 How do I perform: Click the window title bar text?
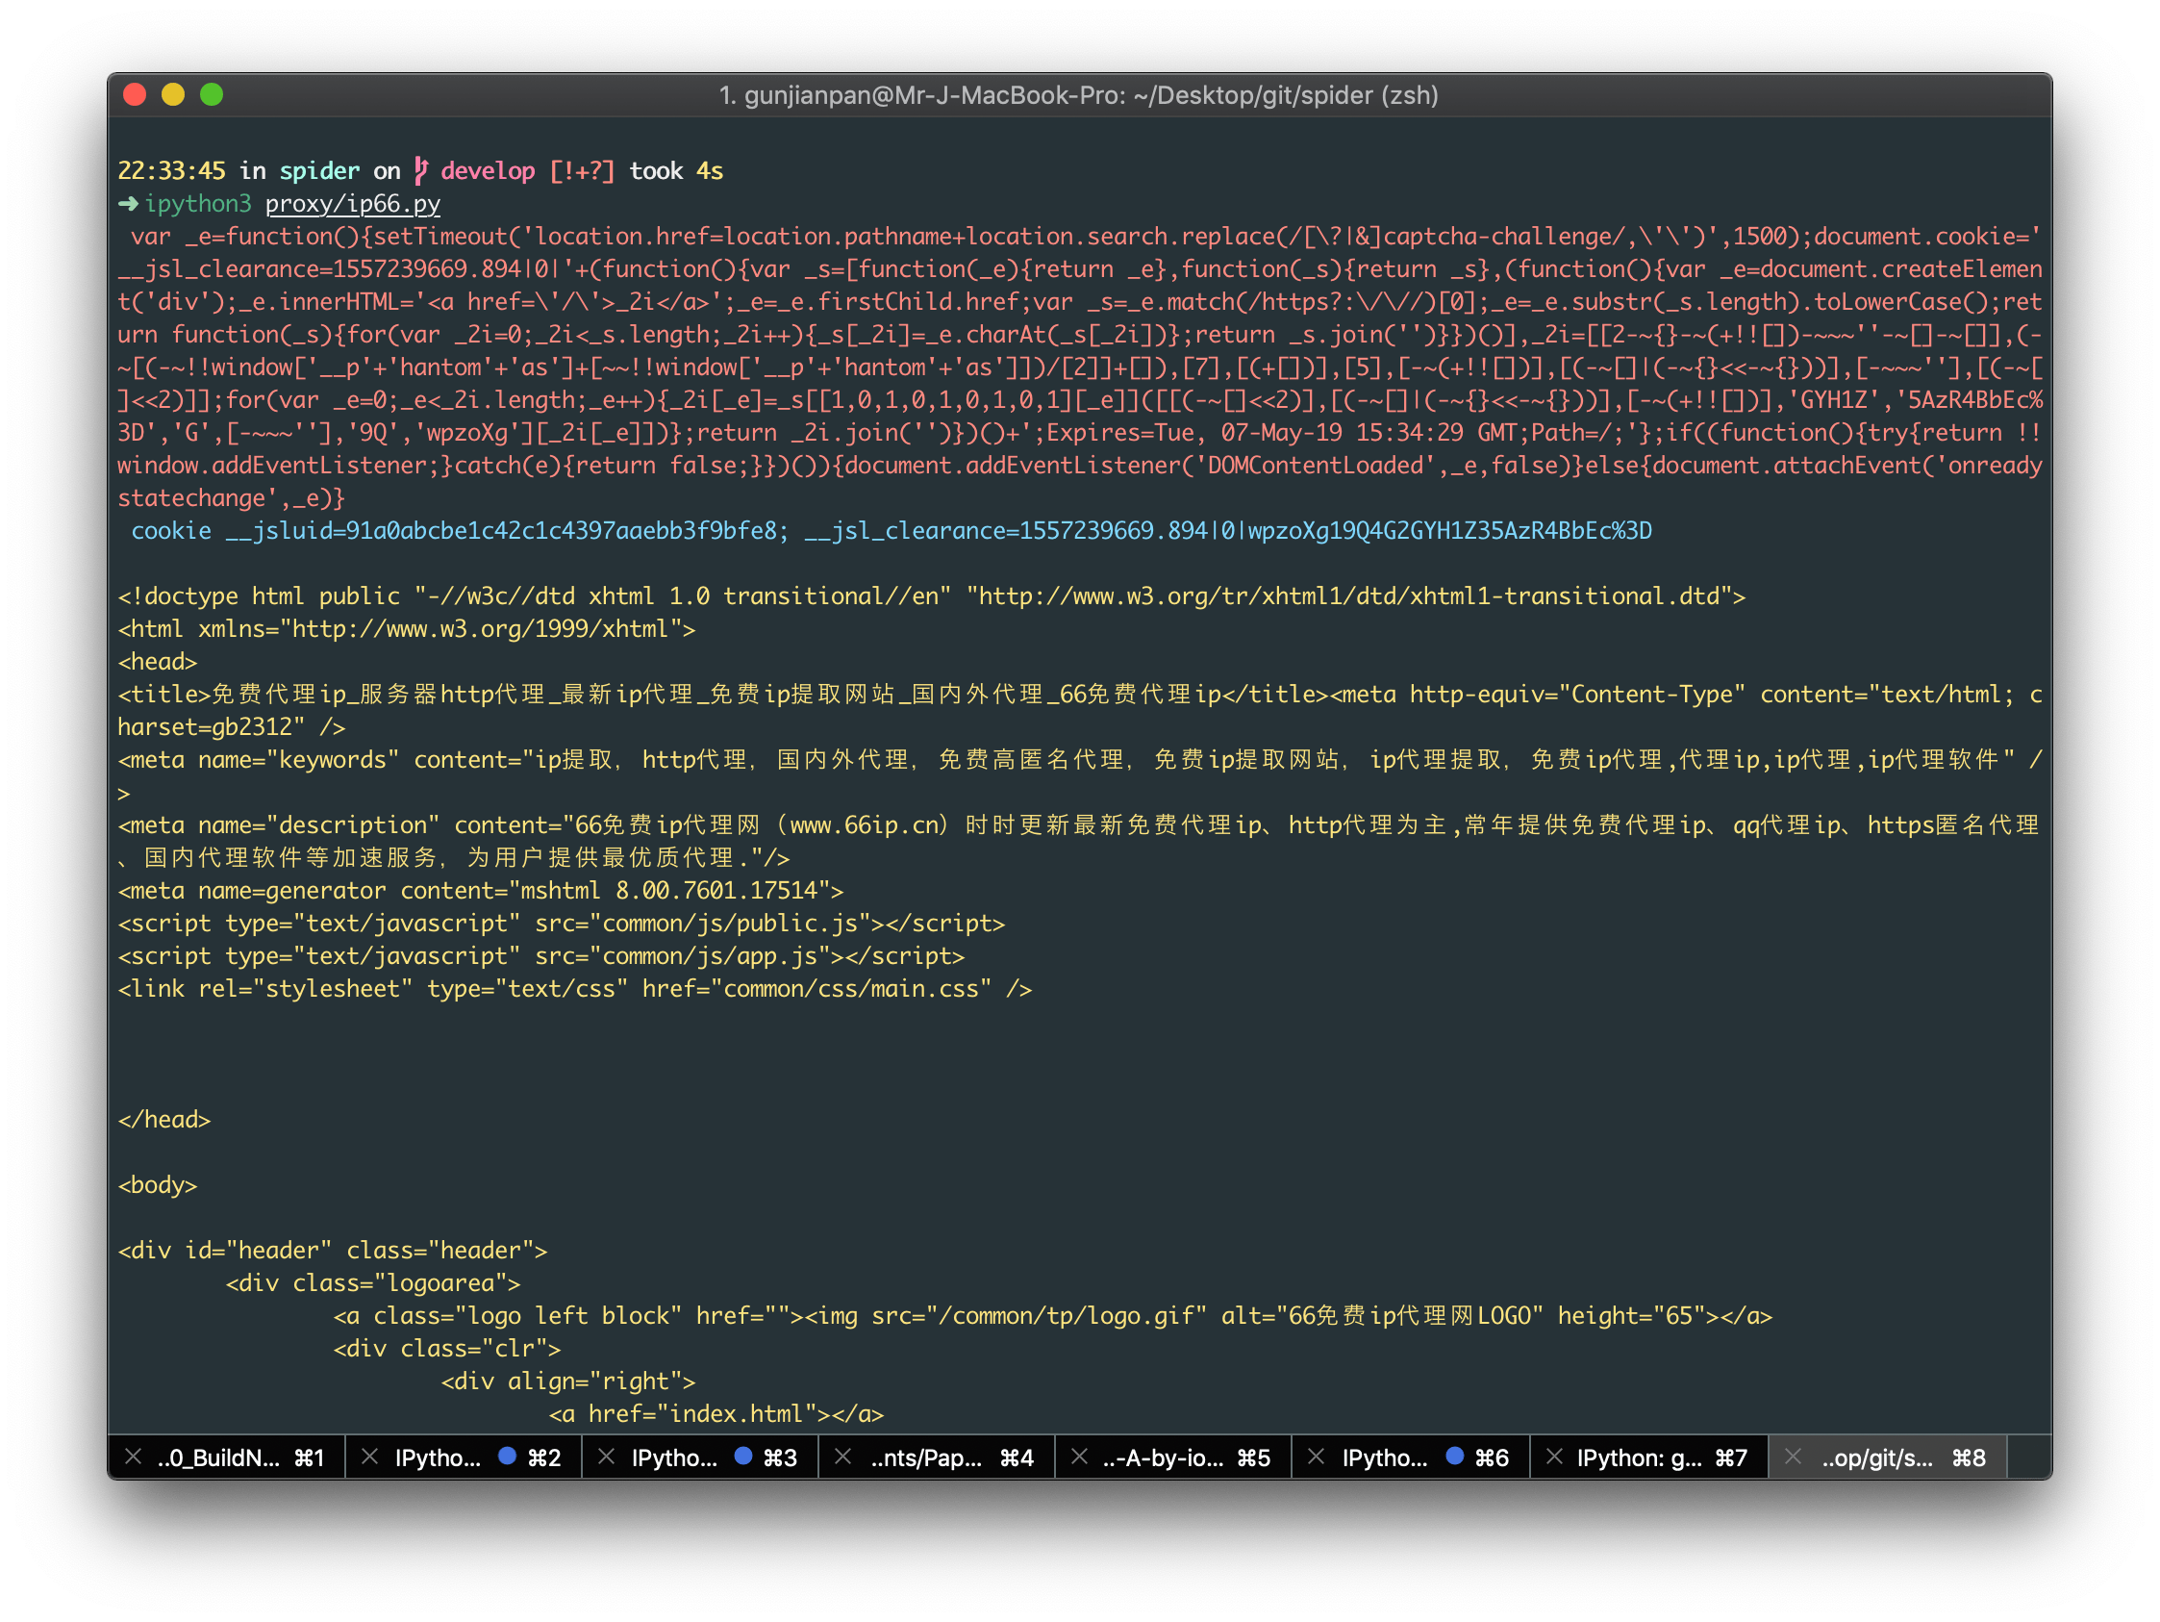pos(1078,95)
